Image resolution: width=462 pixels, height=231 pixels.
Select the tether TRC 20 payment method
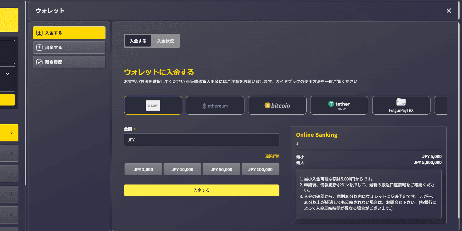[x=339, y=105]
